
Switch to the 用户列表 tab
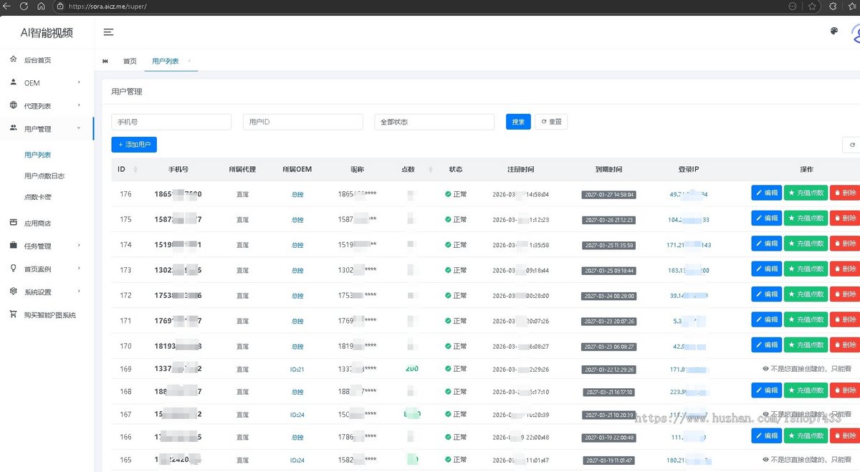[x=166, y=62]
